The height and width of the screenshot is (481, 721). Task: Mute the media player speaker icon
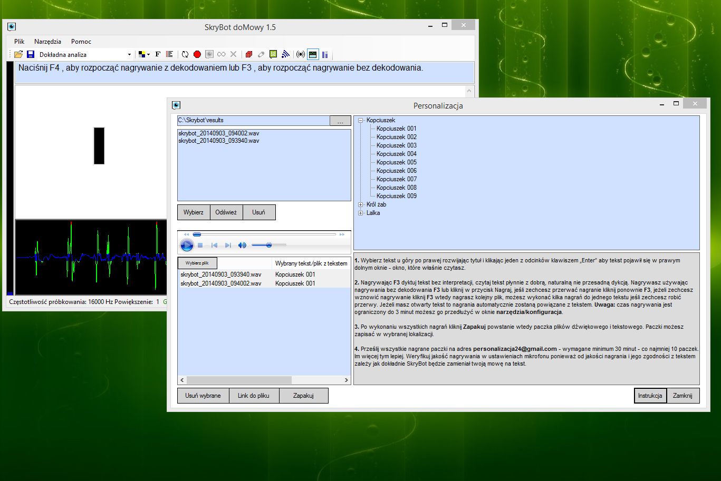242,245
